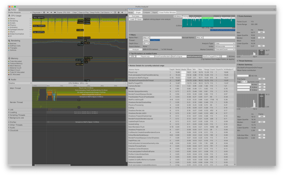Toggle VSync category in CPU Usage
284x176 pixels.
point(9,32)
